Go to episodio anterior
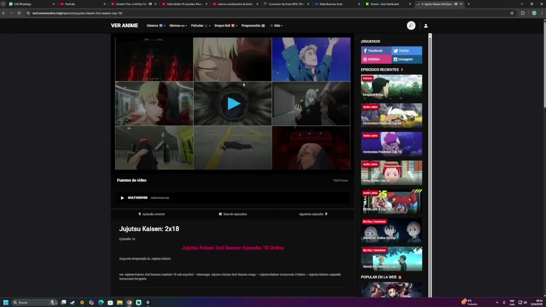 (x=151, y=214)
